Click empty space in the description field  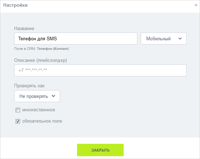click(x=115, y=70)
